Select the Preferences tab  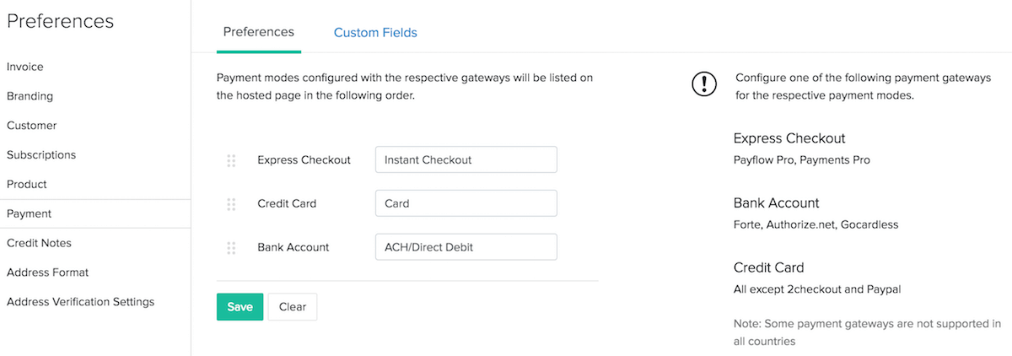(258, 32)
